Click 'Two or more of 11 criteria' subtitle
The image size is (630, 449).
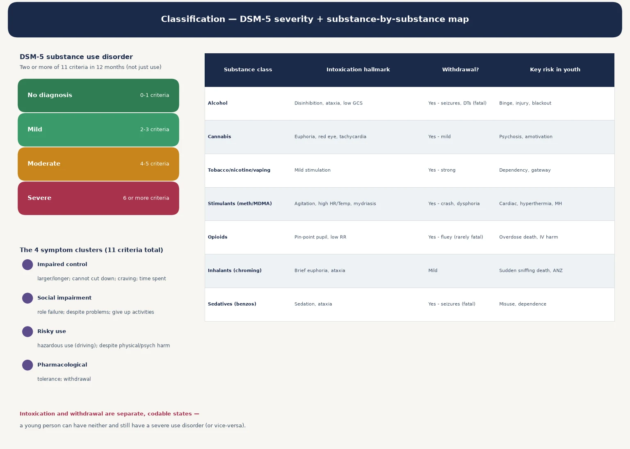point(91,67)
